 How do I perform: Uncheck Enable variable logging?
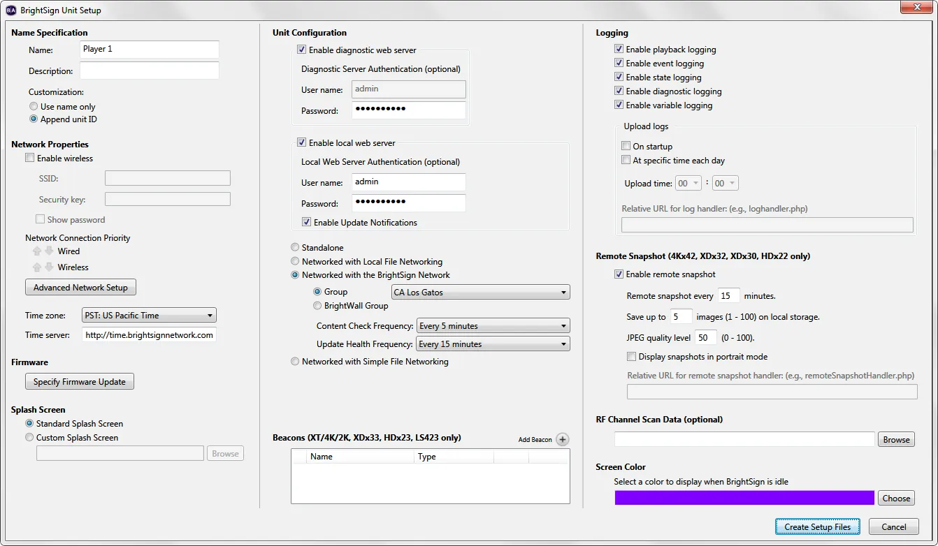(619, 105)
